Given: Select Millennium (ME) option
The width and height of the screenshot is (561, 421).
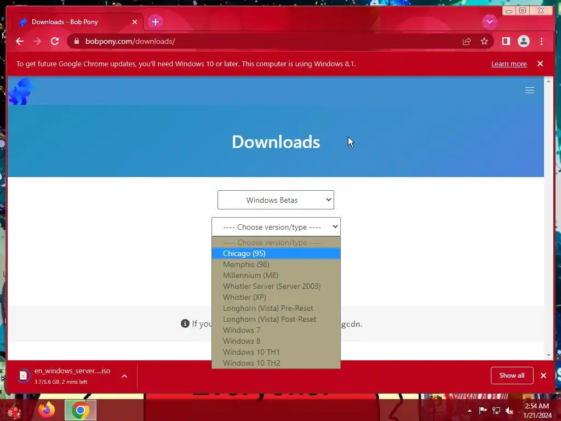Looking at the screenshot, I should [x=276, y=275].
